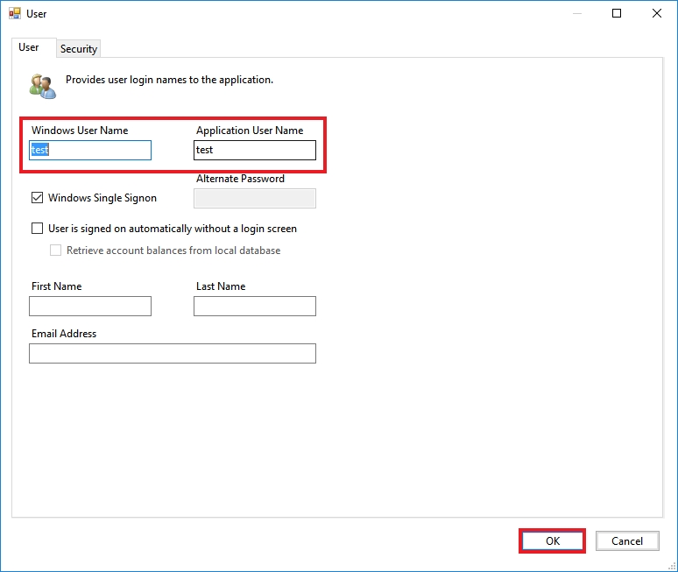
Task: Click the Windows User Name field
Action: pyautogui.click(x=90, y=150)
